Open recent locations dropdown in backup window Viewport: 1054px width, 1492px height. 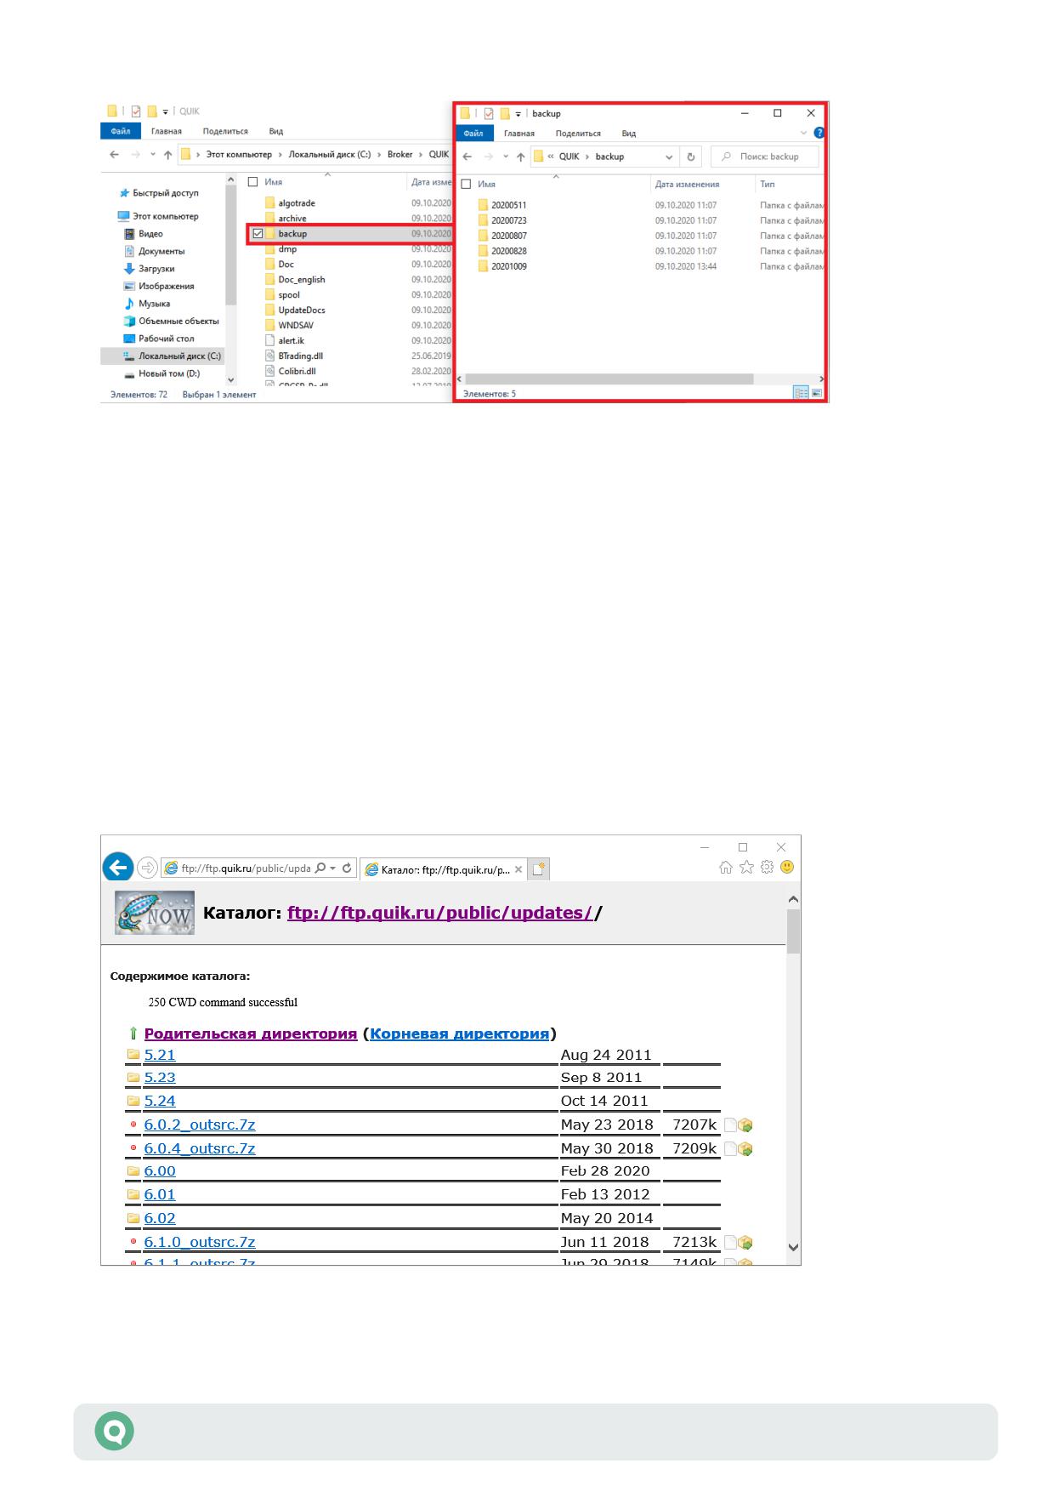[x=506, y=157]
